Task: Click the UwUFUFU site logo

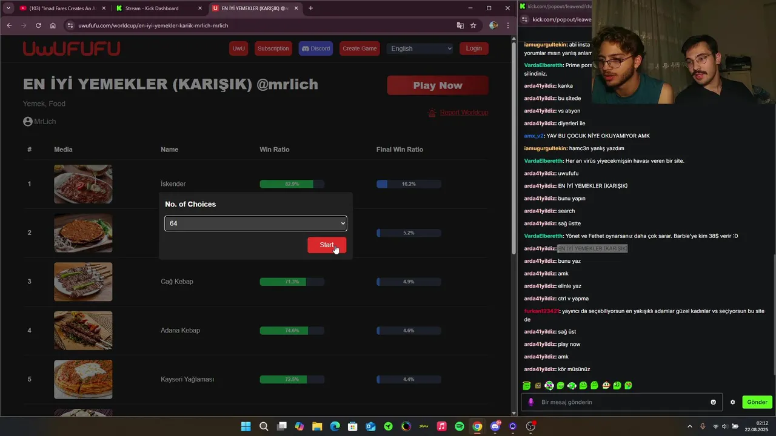Action: click(x=72, y=48)
